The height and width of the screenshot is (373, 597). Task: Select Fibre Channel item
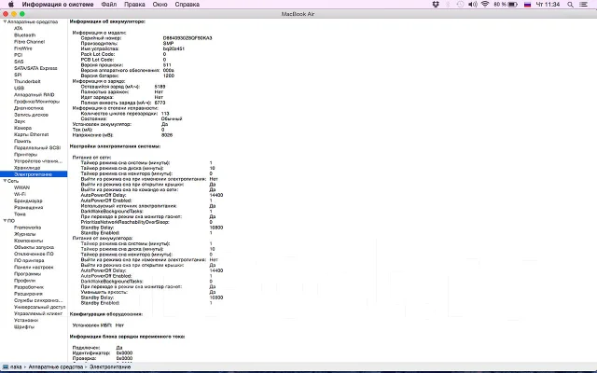(x=29, y=42)
